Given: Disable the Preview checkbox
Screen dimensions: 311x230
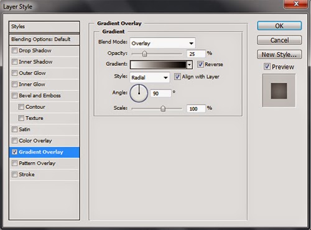Looking at the screenshot, I should click(267, 67).
